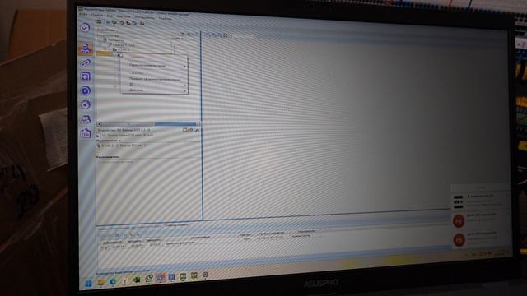Open the green Excel icon on taskbar
Image resolution: width=527 pixels, height=296 pixels.
[x=137, y=280]
